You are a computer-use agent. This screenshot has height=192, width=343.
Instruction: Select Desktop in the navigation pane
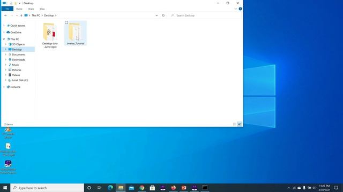pos(17,50)
